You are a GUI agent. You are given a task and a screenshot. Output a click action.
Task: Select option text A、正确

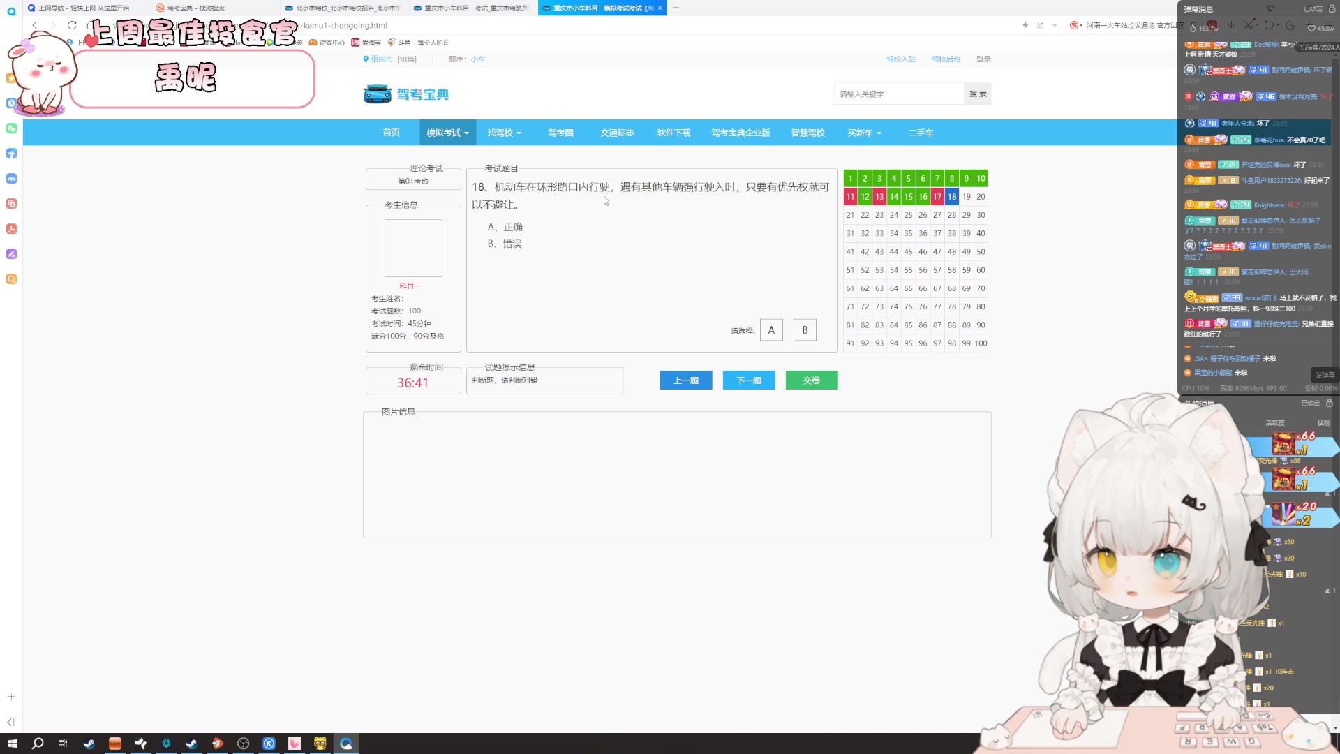(x=505, y=227)
